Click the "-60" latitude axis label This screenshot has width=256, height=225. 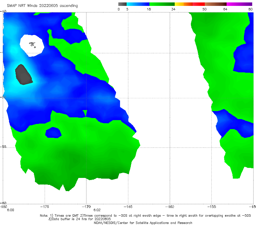[x=3, y=203]
